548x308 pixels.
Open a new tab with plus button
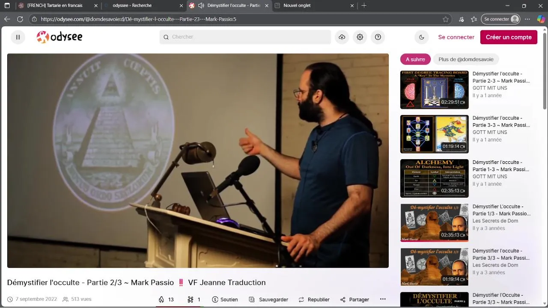(x=364, y=6)
